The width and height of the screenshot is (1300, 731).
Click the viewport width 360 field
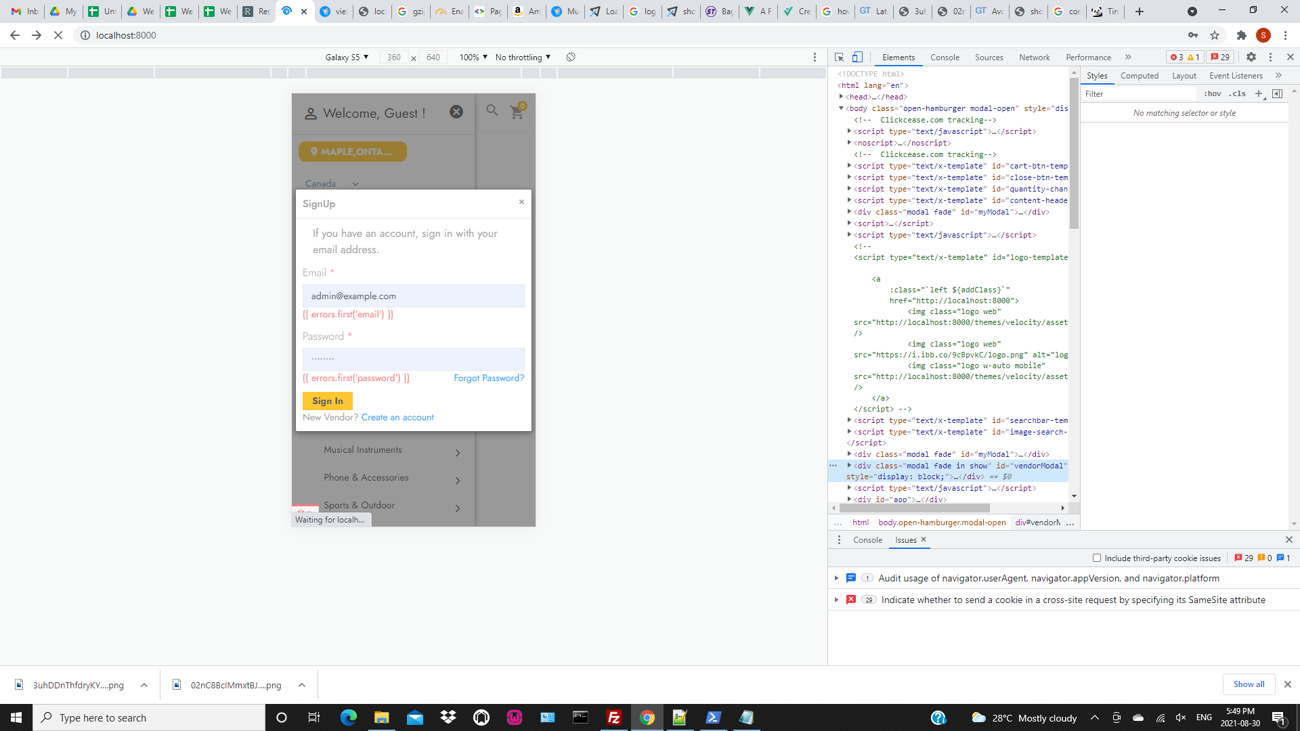point(394,58)
